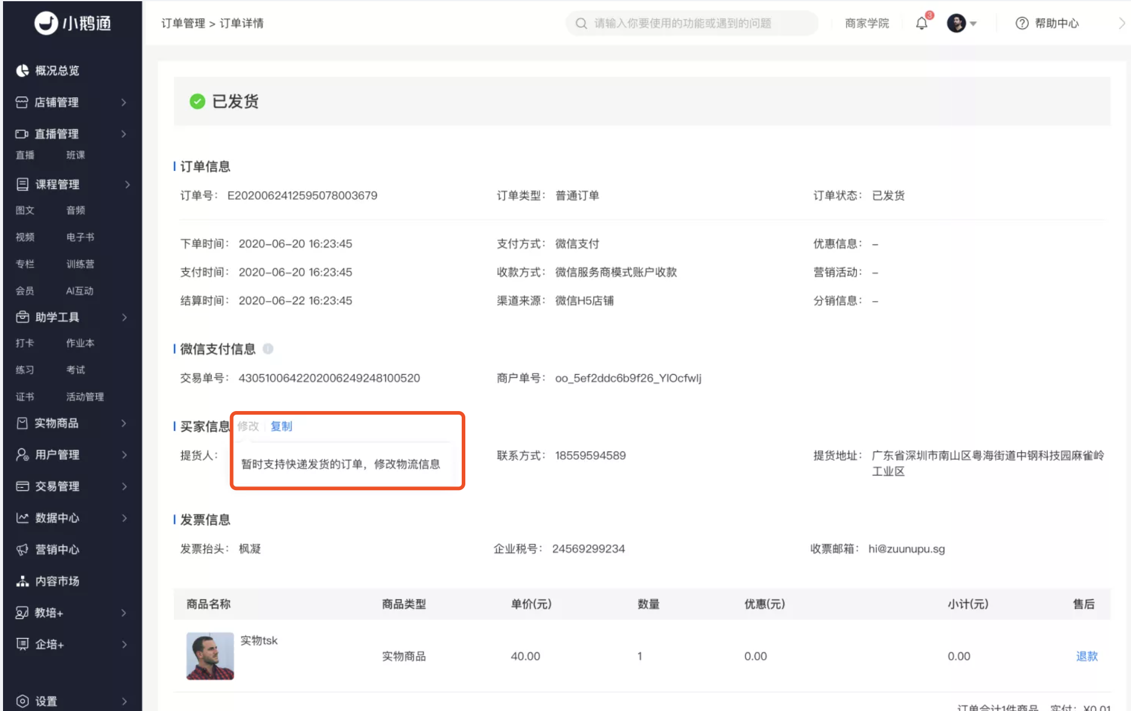Screen dimensions: 1131x711
Task: Open the 考试 submenu item
Action: (75, 369)
